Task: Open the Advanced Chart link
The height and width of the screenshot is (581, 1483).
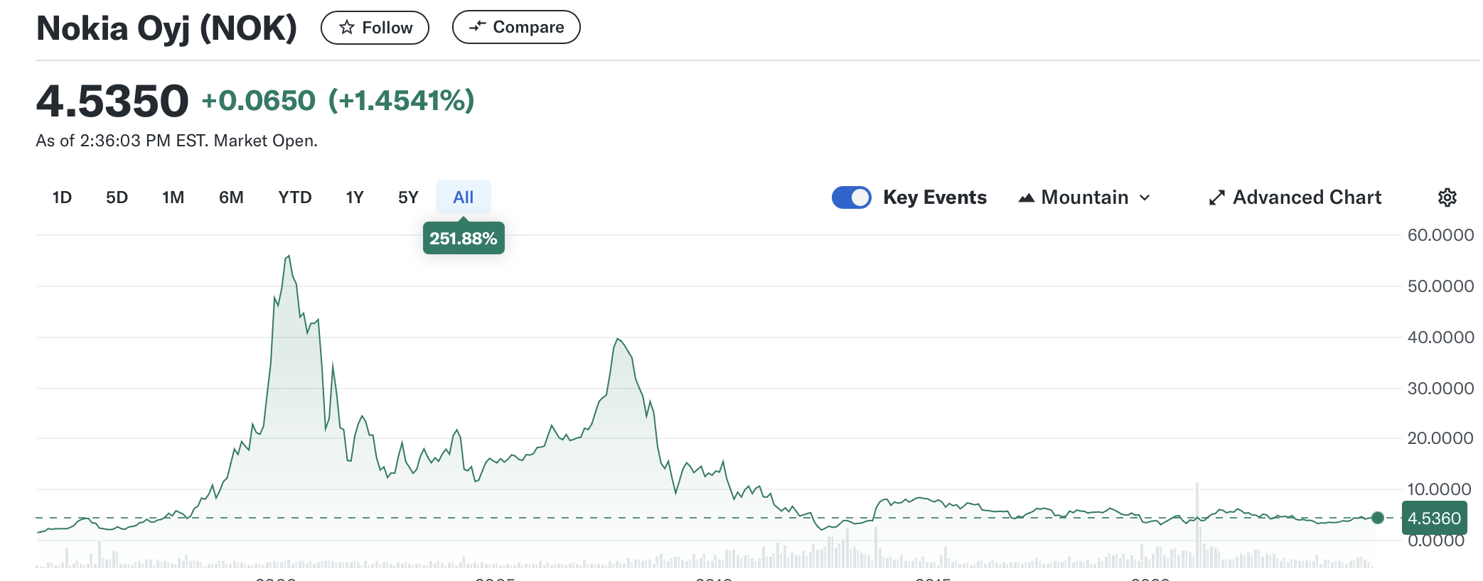Action: pos(1307,197)
